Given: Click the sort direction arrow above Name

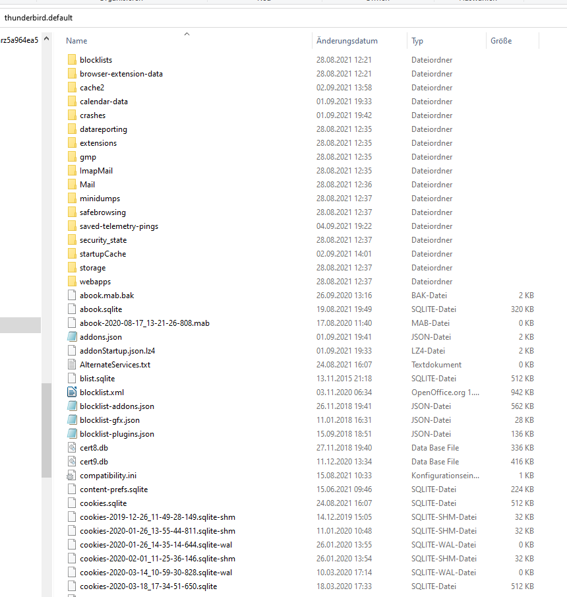Looking at the screenshot, I should (187, 34).
